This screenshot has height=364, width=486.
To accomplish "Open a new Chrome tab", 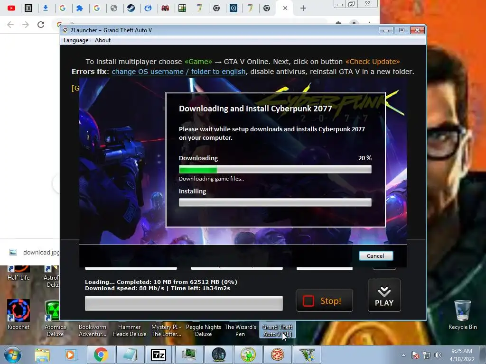I will click(x=303, y=8).
